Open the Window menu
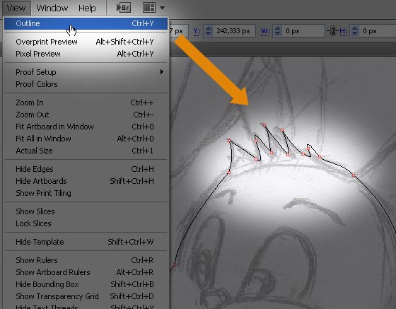The image size is (396, 309). [52, 8]
